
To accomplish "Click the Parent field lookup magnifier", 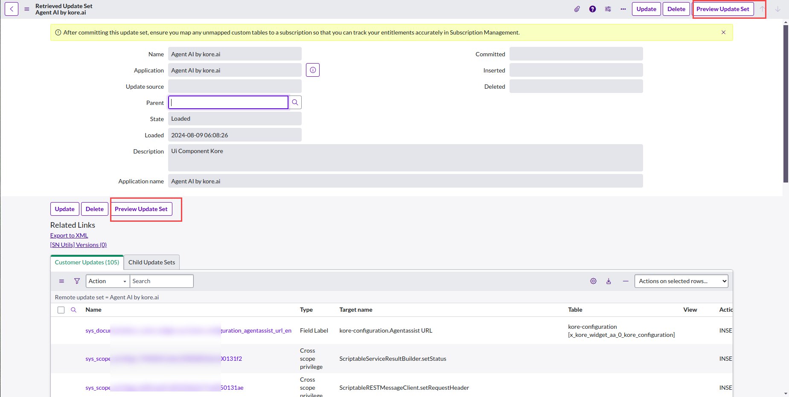I will coord(295,102).
